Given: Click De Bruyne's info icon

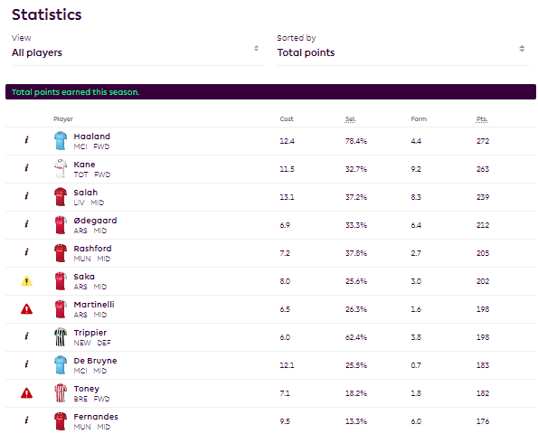Looking at the screenshot, I should (x=26, y=364).
